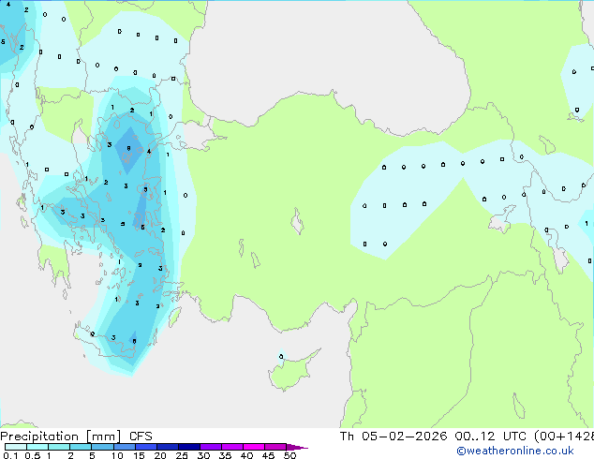
Task: Click the island of Cyprus on the map
Action: pos(291,372)
